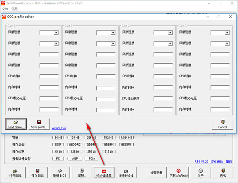Expand Card 1 second 风扇速度 dropdown
This screenshot has width=238, height=183.
[x=113, y=44]
